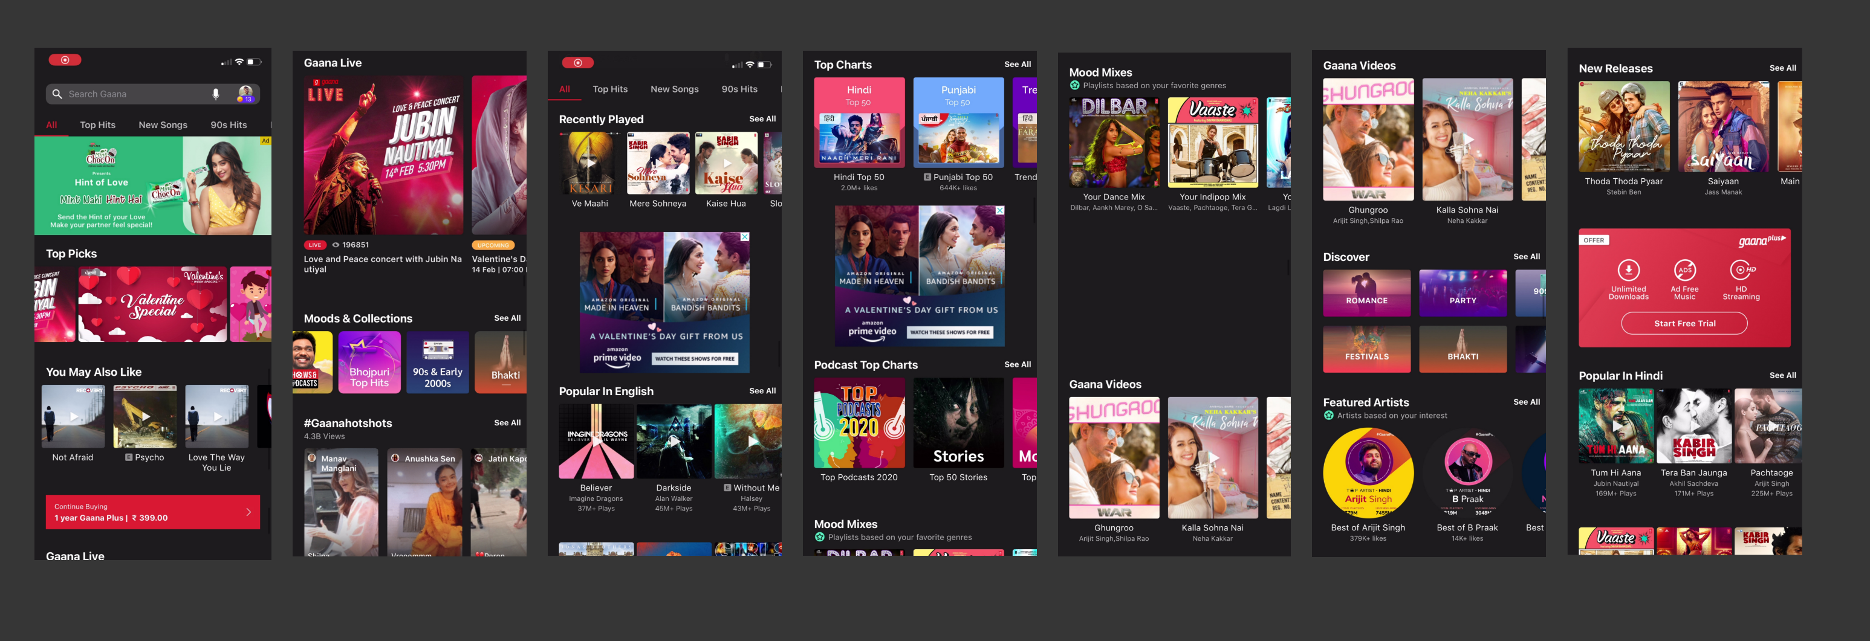Tap the Ad Free Music icon in the offer card

coord(1684,269)
